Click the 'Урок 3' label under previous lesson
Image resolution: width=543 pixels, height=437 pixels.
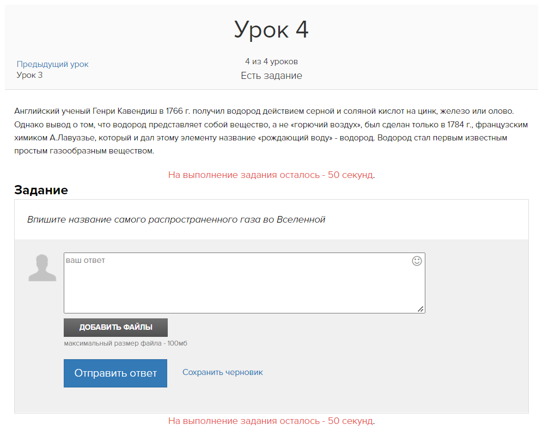[x=29, y=75]
